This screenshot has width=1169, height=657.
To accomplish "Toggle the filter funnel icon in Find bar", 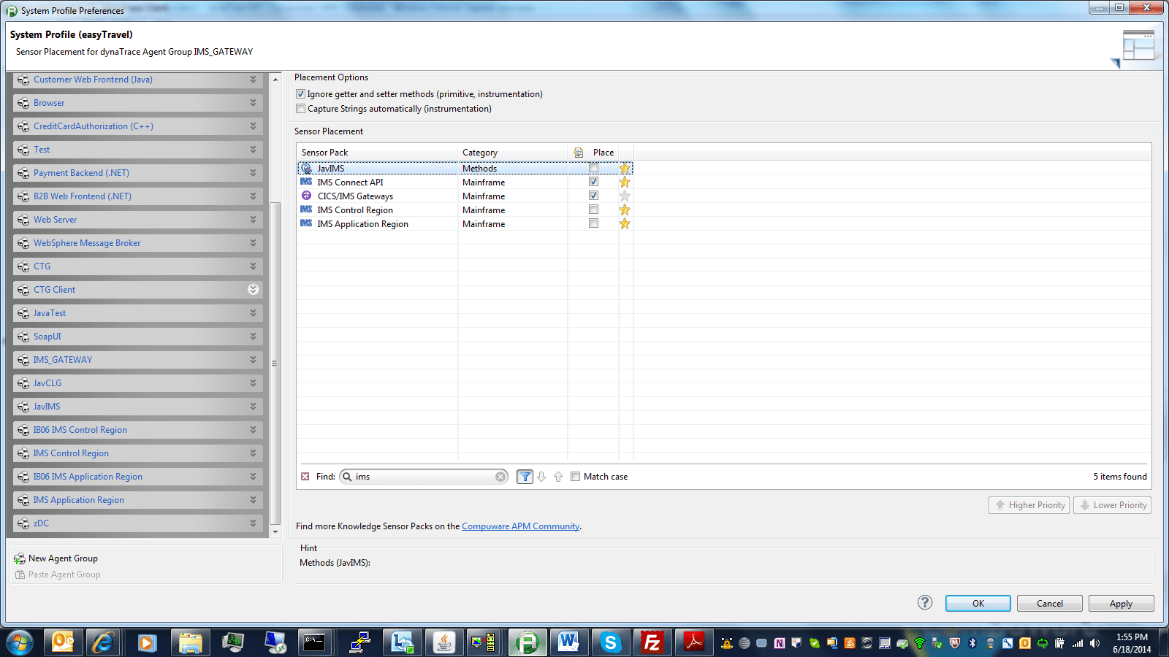I will tap(525, 477).
